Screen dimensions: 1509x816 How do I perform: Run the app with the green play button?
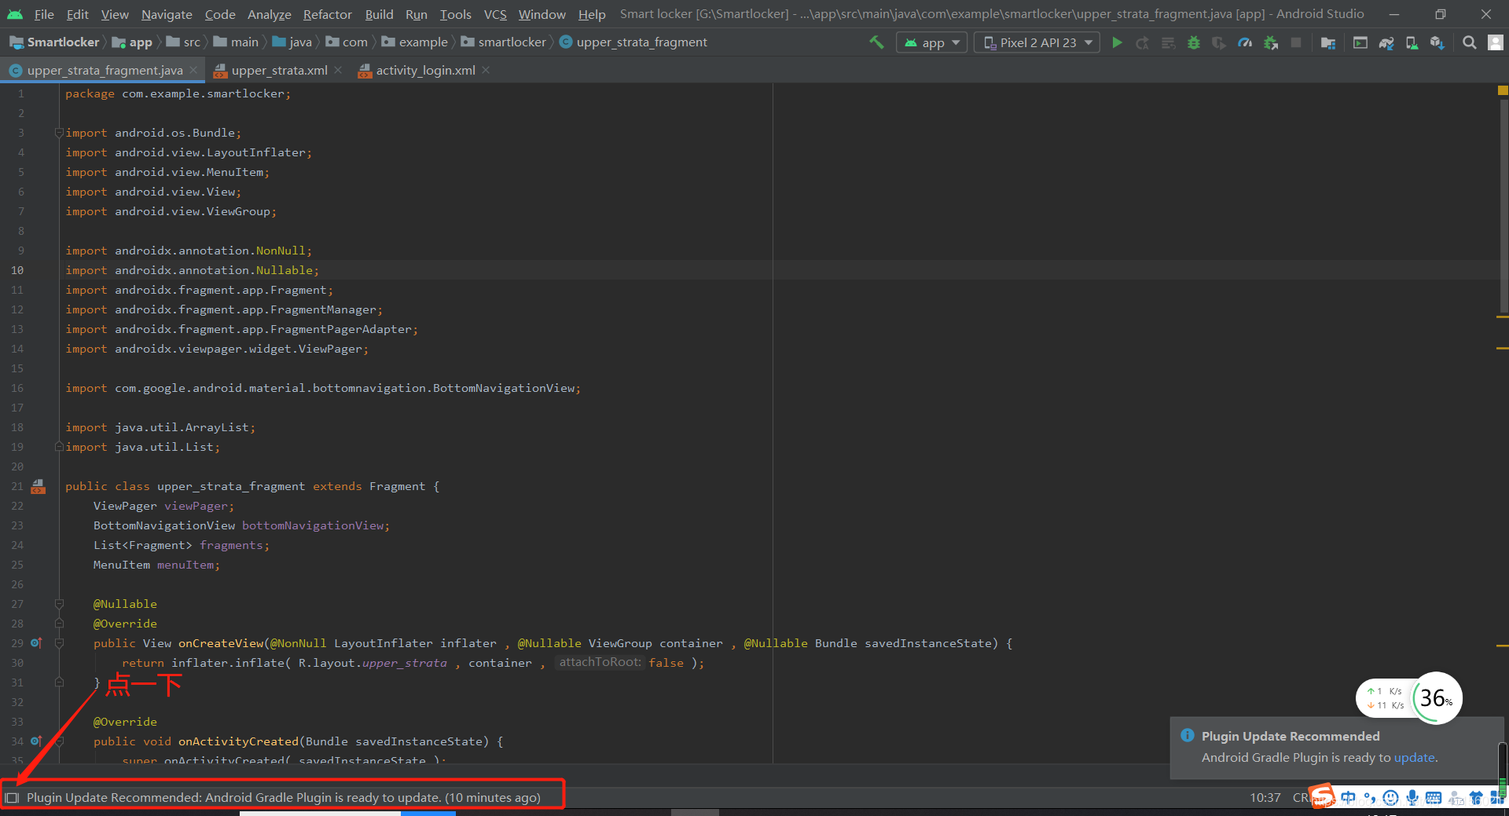1117,42
